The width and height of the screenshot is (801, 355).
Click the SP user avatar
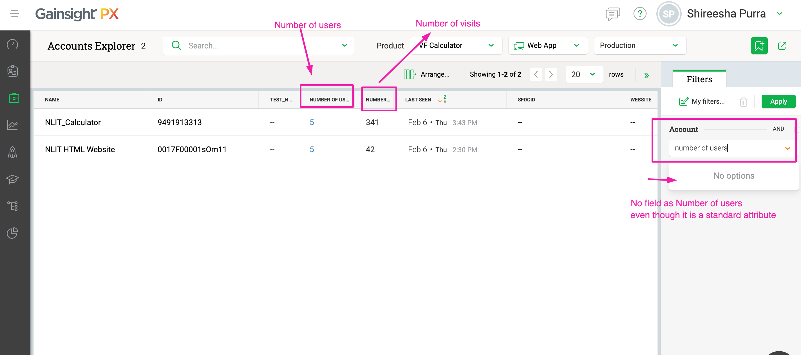[668, 14]
